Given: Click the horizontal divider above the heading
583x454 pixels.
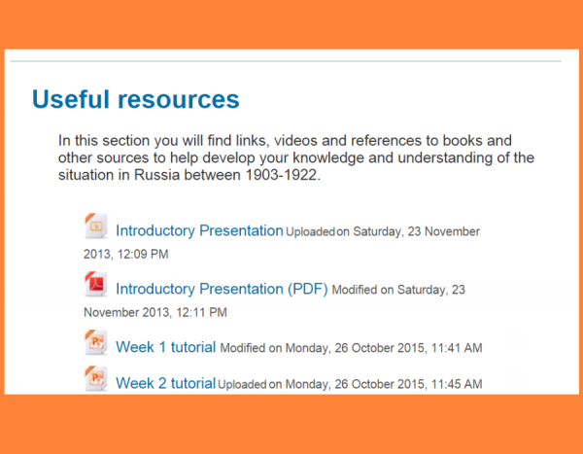Looking at the screenshot, I should pos(291,62).
